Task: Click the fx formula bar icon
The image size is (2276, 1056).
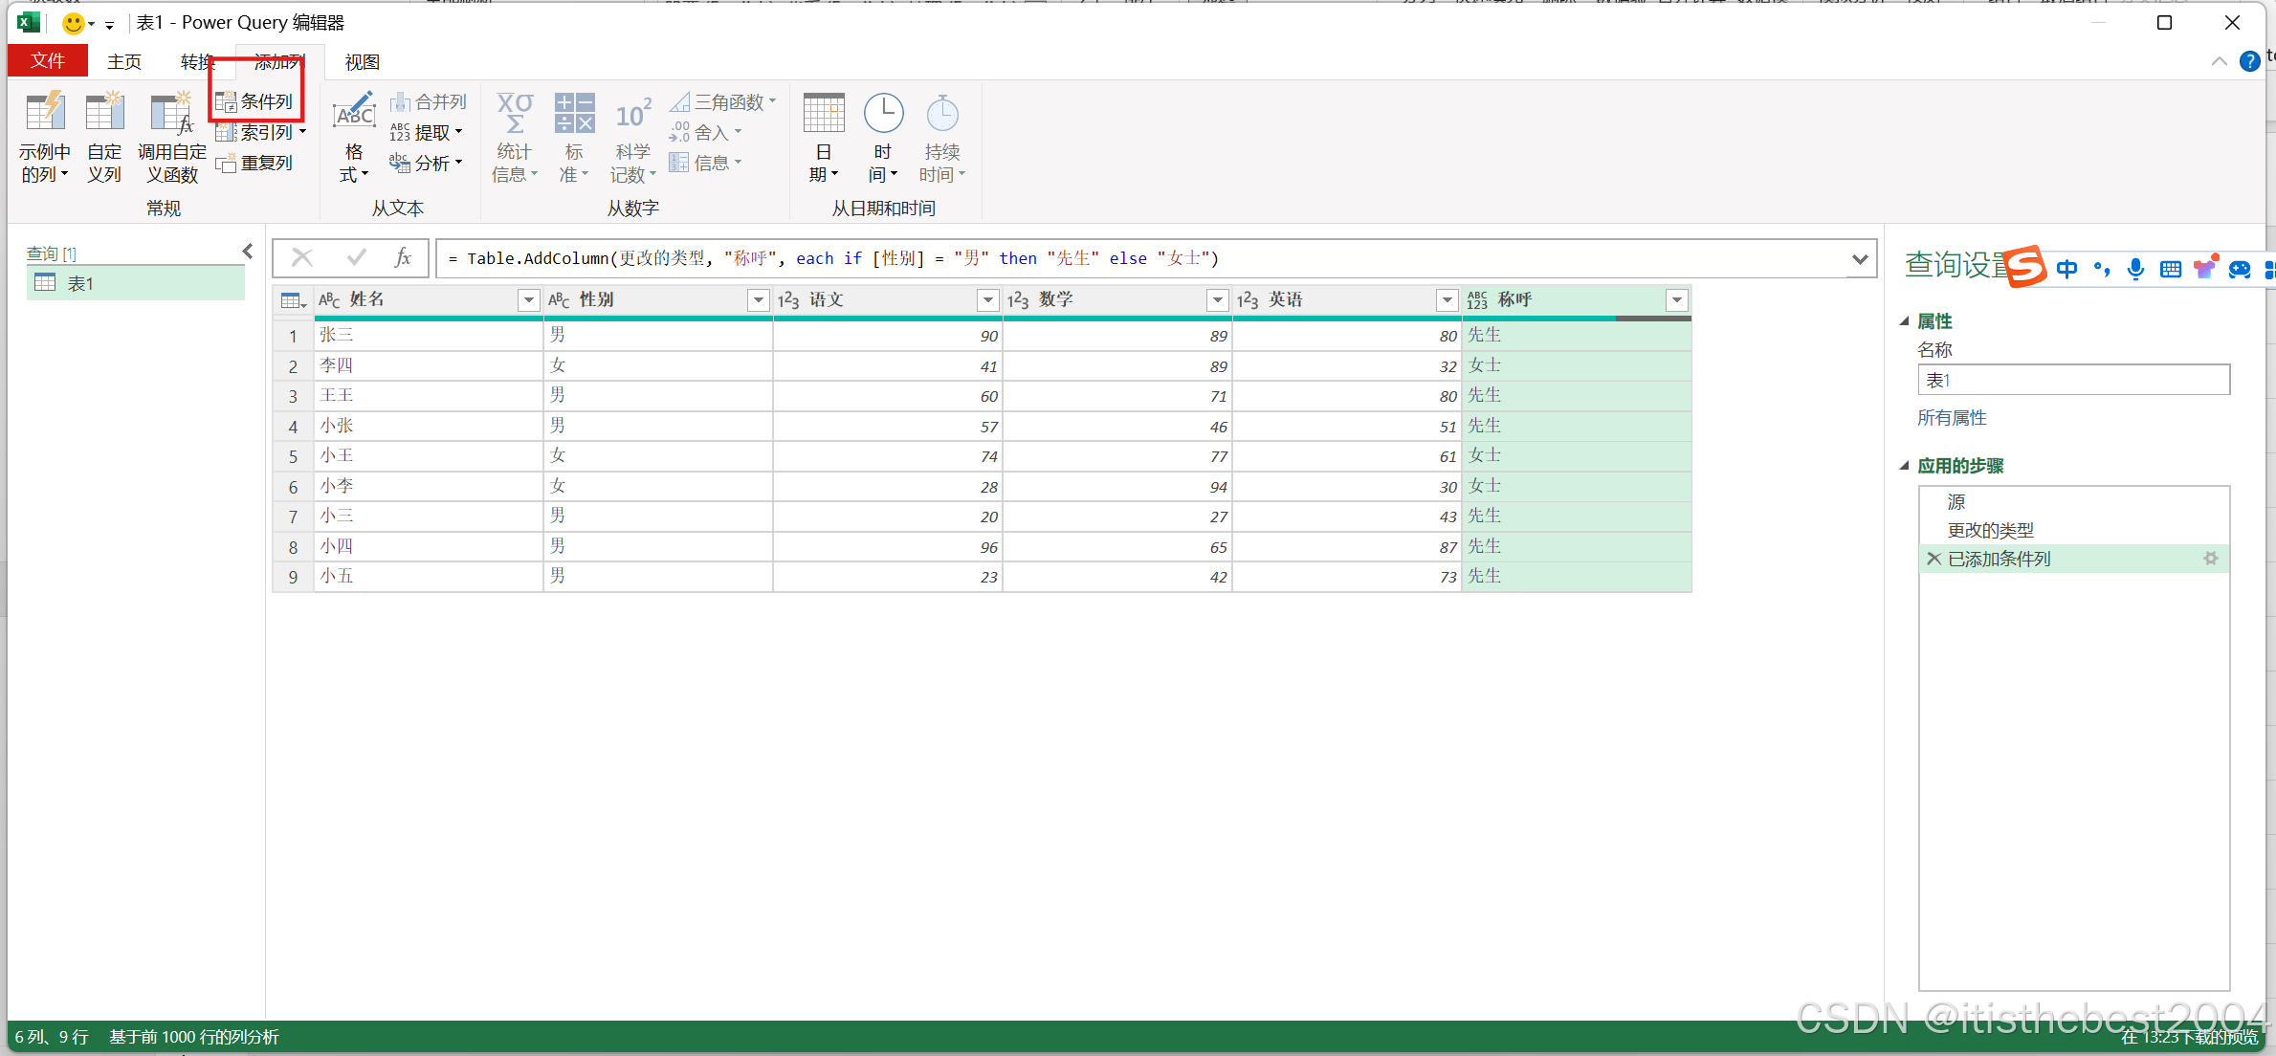Action: tap(403, 257)
